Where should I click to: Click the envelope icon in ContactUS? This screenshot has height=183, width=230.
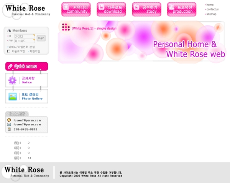pos(9,125)
